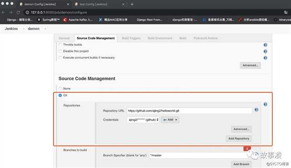Switch to Build Triggers tab
291x168 pixels.
pyautogui.click(x=131, y=38)
